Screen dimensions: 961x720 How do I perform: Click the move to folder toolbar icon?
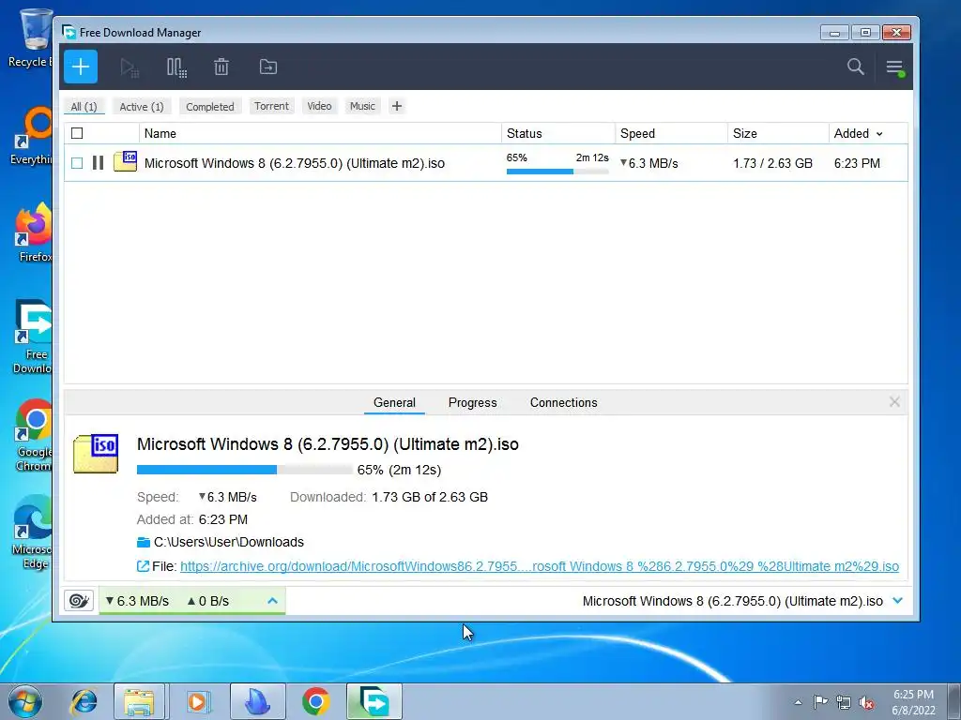click(x=267, y=67)
